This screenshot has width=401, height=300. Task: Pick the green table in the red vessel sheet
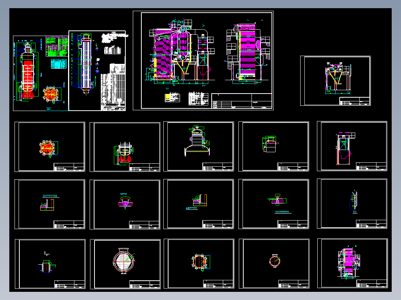tap(57, 46)
